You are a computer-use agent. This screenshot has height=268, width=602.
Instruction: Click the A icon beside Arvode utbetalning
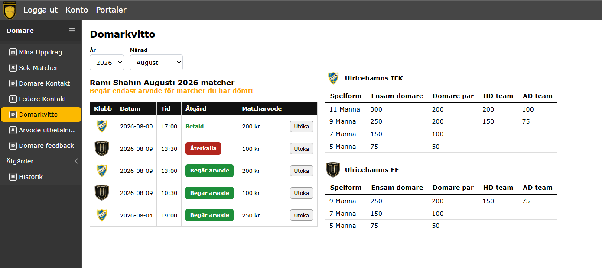pos(13,130)
